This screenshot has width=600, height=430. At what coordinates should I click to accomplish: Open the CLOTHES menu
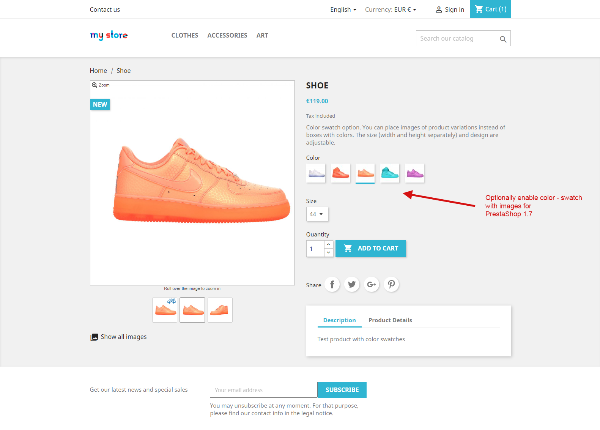click(x=185, y=35)
